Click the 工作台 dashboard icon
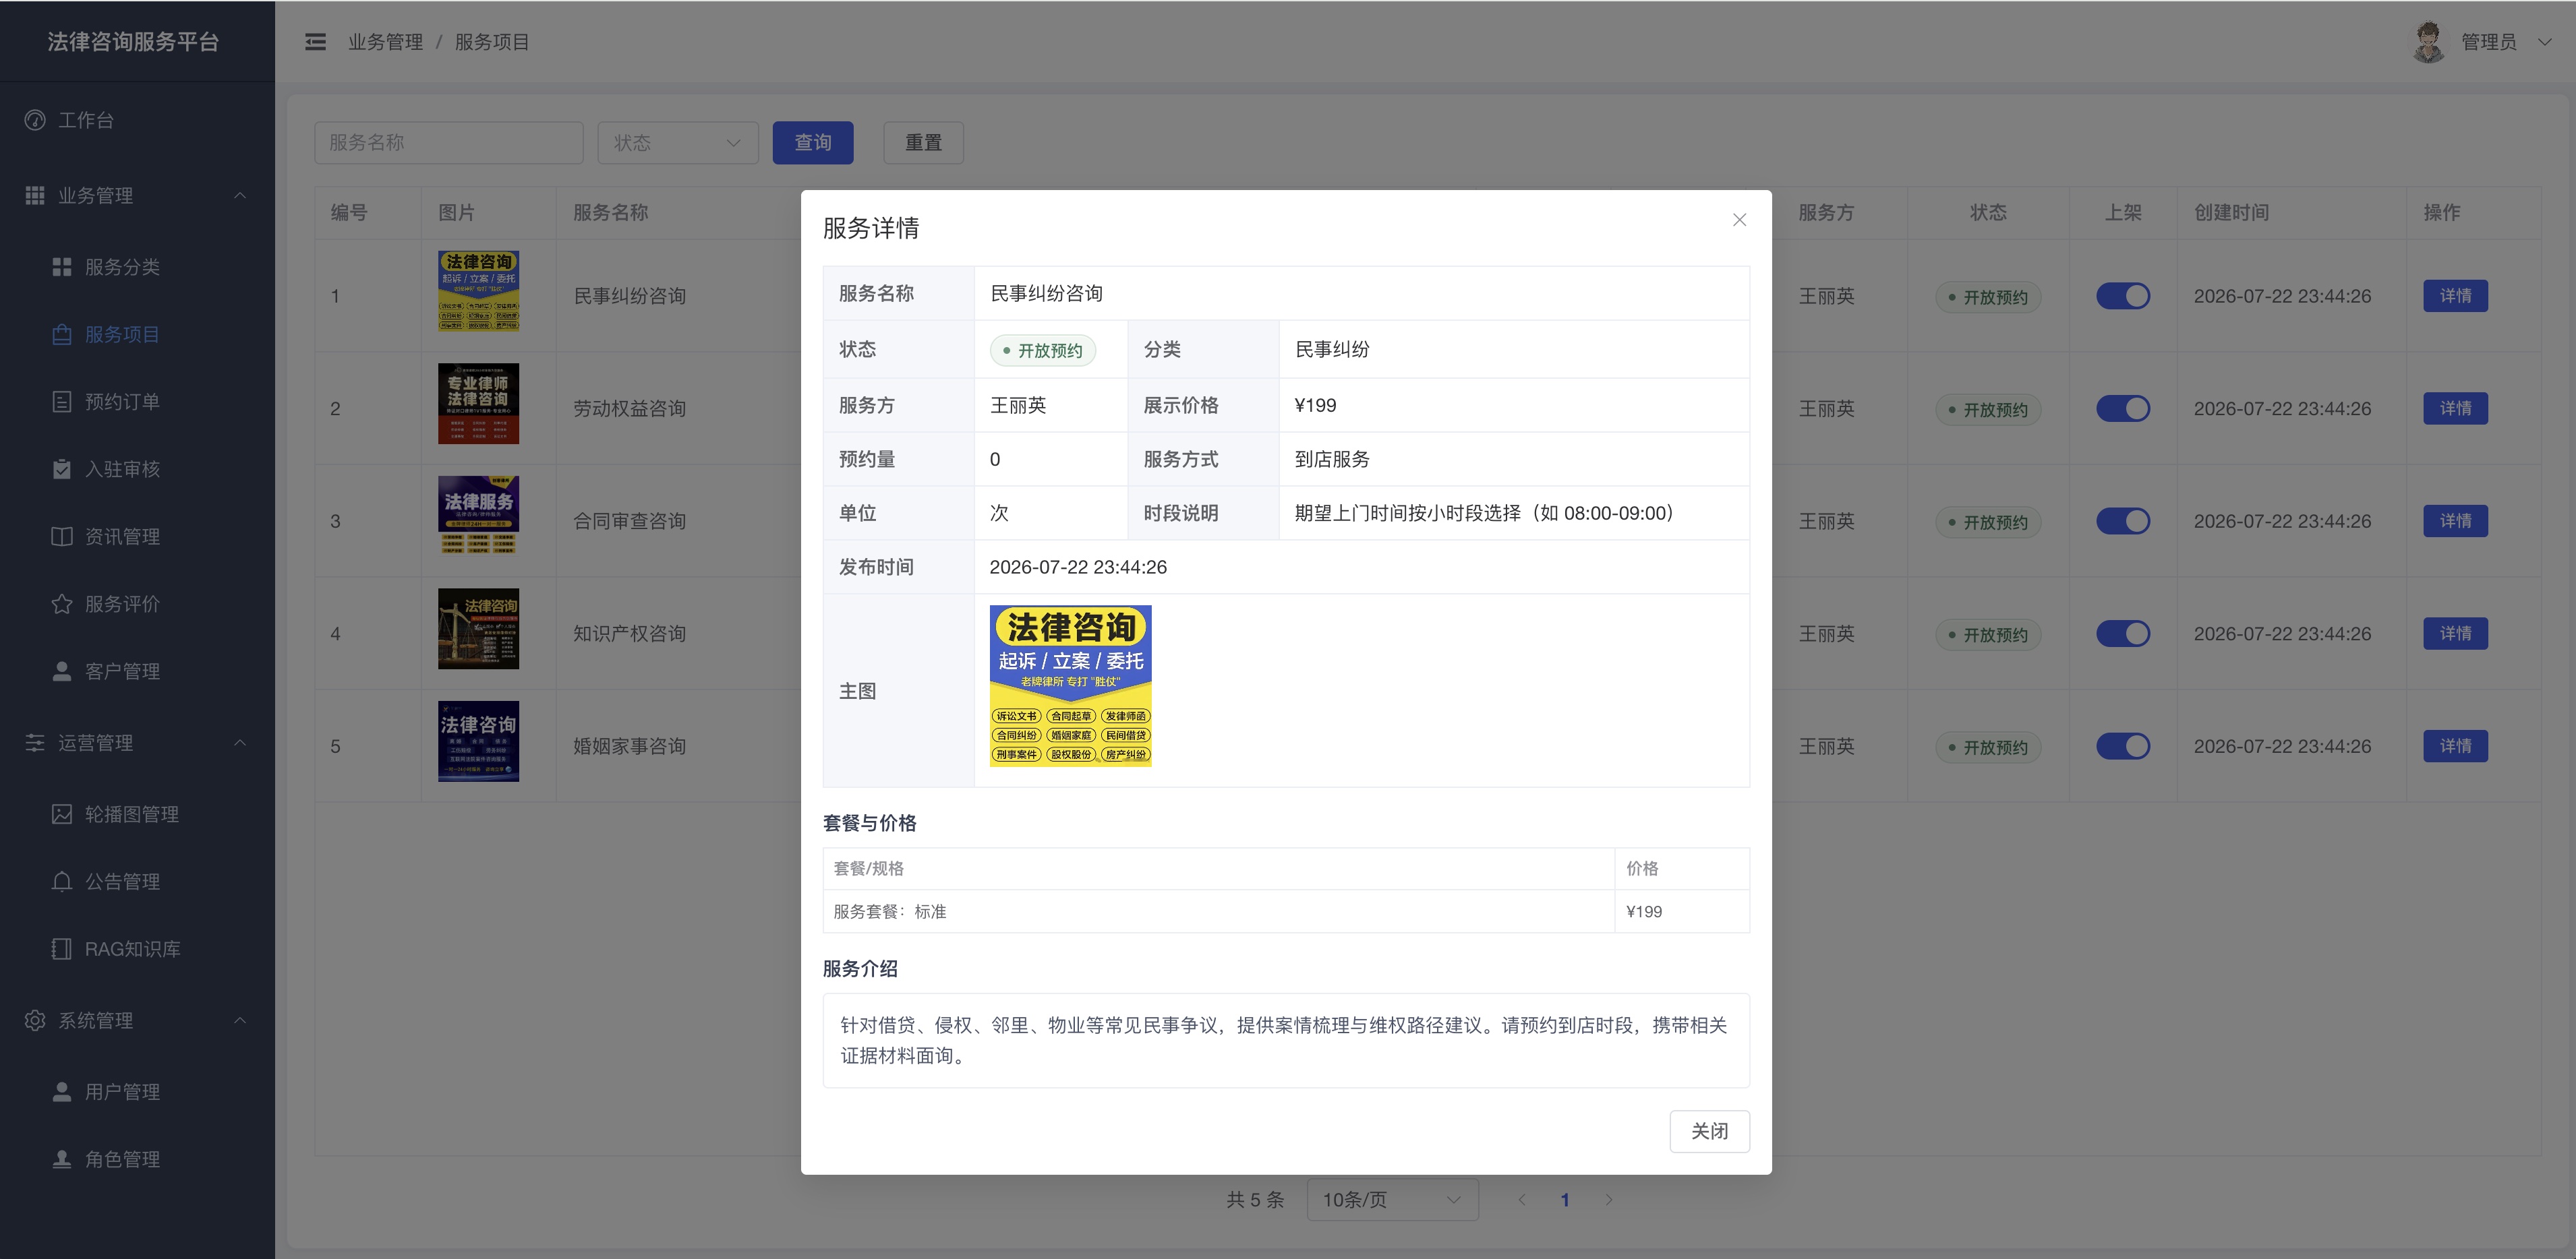This screenshot has width=2576, height=1259. (x=35, y=120)
